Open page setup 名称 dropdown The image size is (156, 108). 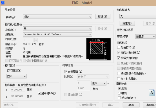point(57,17)
